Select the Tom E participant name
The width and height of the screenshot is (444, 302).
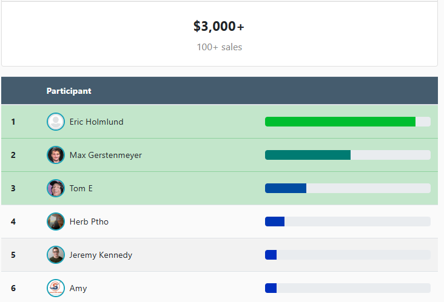click(81, 188)
